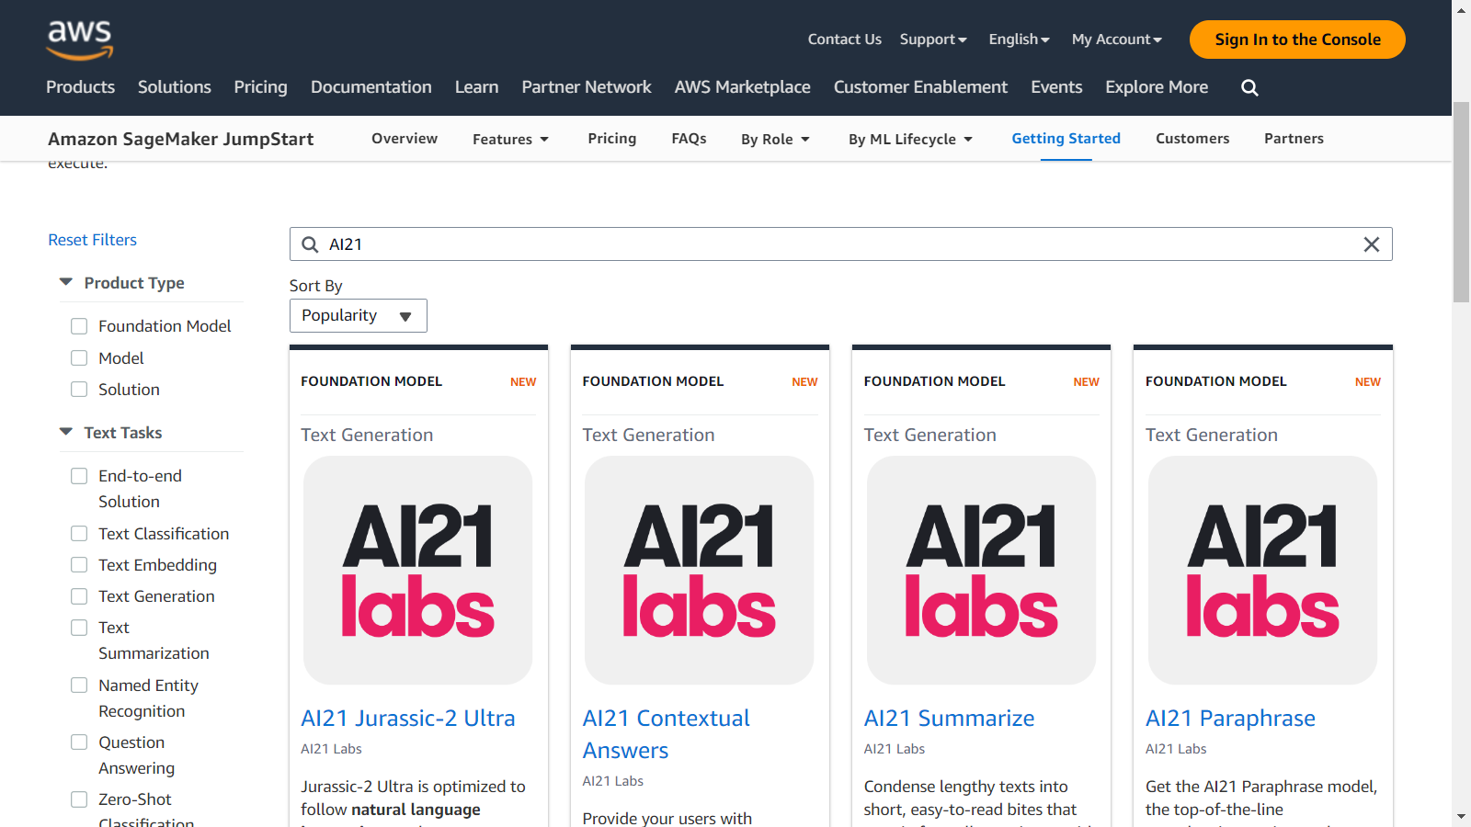This screenshot has width=1471, height=827.
Task: Select the AI21 Summarize logo image
Action: click(981, 570)
